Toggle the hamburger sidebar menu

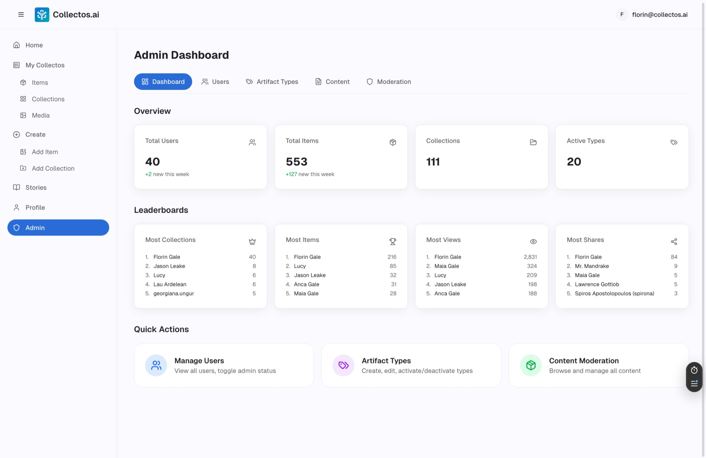click(21, 14)
